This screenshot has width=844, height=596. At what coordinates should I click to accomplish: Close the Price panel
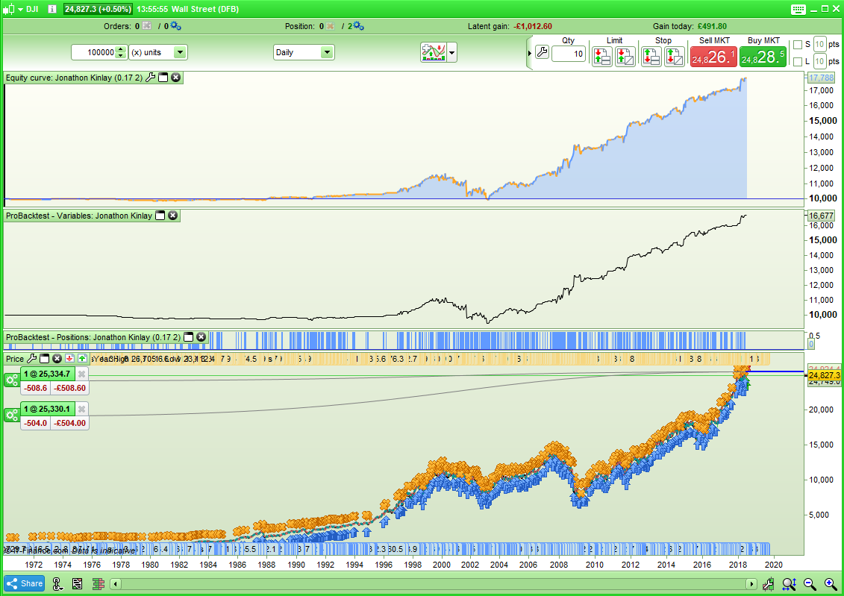click(x=57, y=358)
